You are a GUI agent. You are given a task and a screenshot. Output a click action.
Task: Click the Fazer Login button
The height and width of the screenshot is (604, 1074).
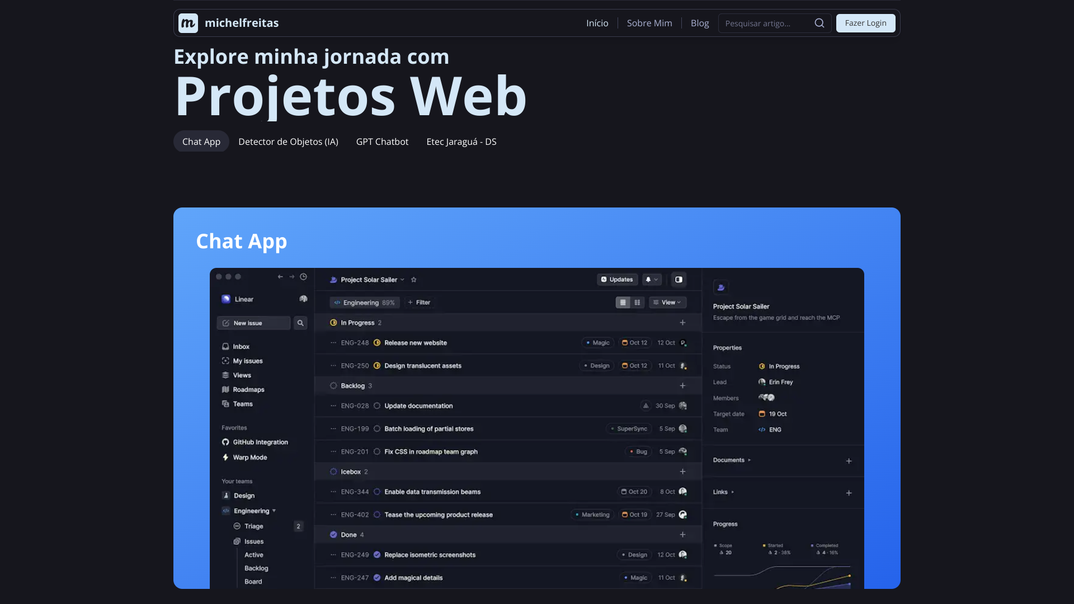[x=865, y=23]
